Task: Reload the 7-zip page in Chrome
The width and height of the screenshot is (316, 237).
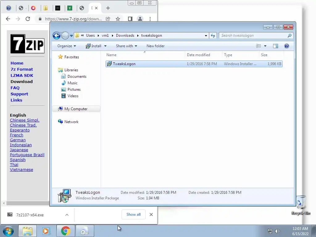Action: [28, 19]
